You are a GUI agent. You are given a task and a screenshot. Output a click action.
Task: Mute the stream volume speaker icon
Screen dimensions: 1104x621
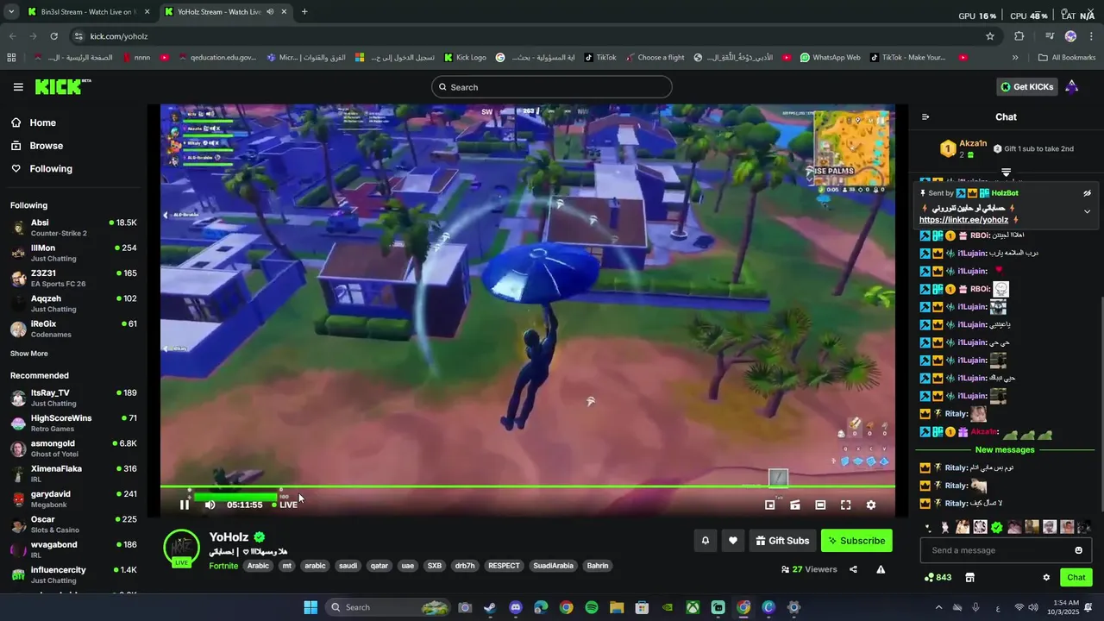[210, 505]
